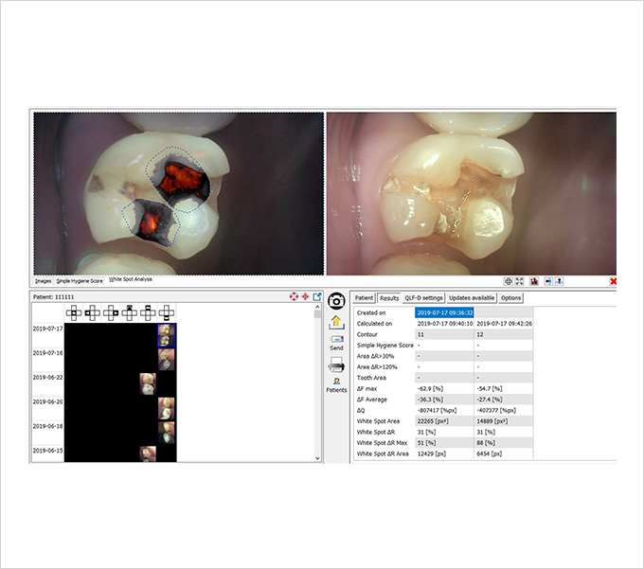Select the White Spot Analysis tab
Image resolution: width=644 pixels, height=569 pixels.
130,279
